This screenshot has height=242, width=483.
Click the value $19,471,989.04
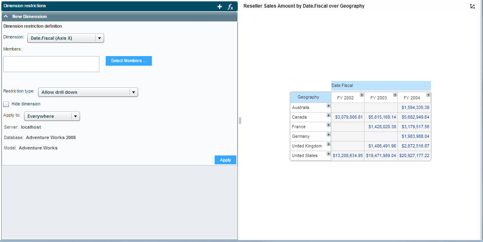click(381, 156)
